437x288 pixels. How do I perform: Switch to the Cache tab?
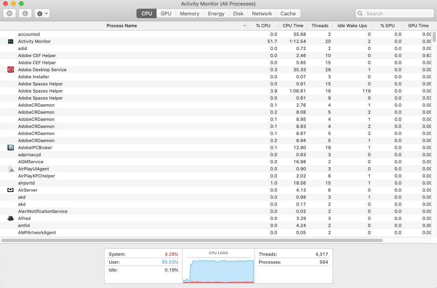[288, 13]
